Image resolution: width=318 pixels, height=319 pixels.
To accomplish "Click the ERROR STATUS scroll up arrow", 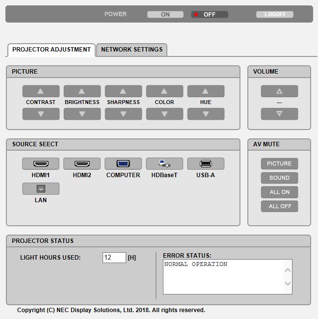I will [x=288, y=270].
